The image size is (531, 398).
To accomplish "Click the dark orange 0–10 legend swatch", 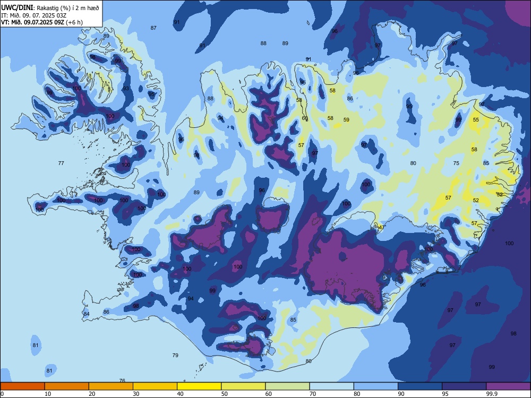I will point(22,386).
